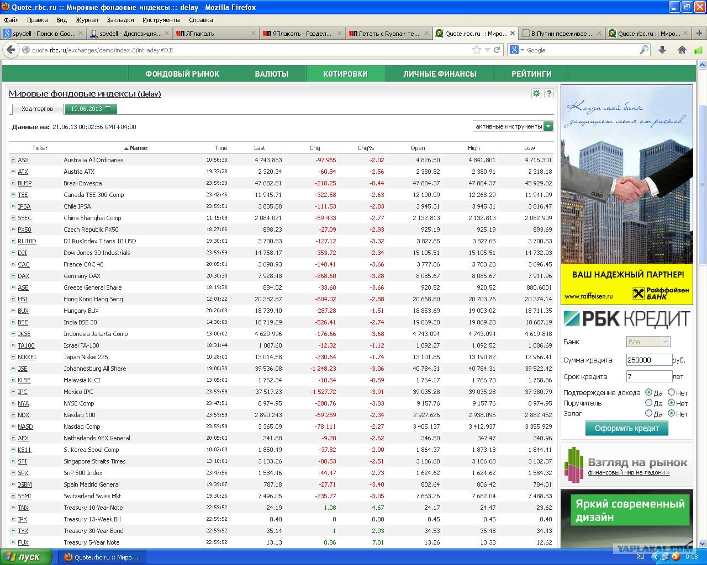
Task: Open the language indicator RU in the tray
Action: 640,557
